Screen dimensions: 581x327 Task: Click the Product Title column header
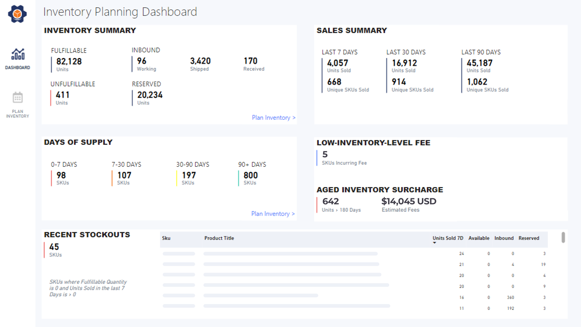[x=219, y=239]
